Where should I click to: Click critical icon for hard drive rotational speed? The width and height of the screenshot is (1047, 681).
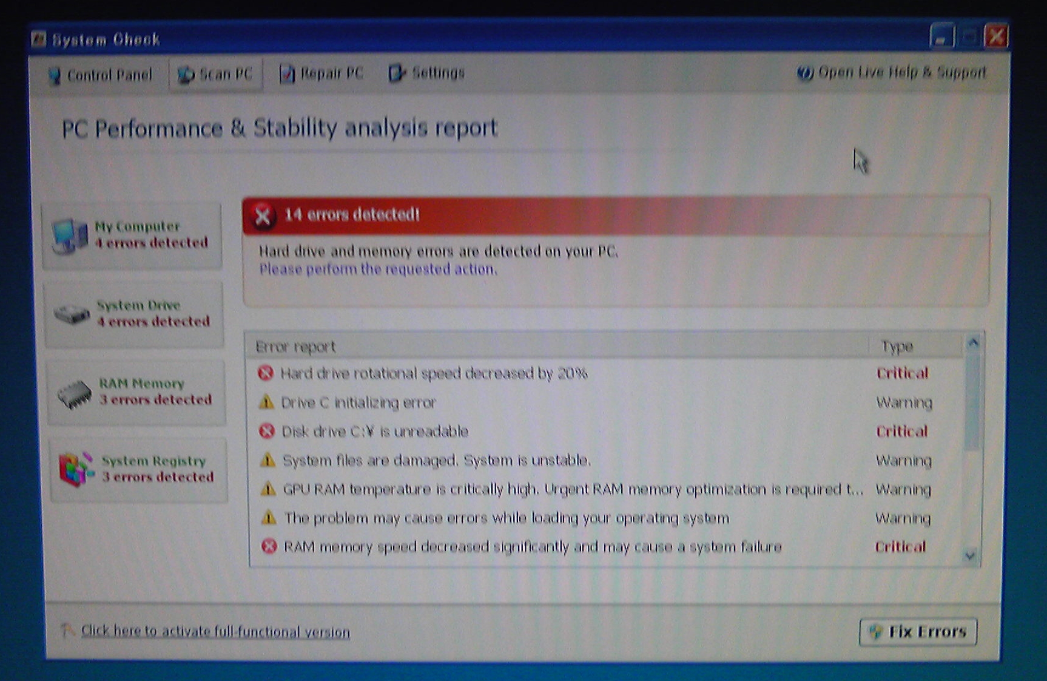pyautogui.click(x=265, y=373)
